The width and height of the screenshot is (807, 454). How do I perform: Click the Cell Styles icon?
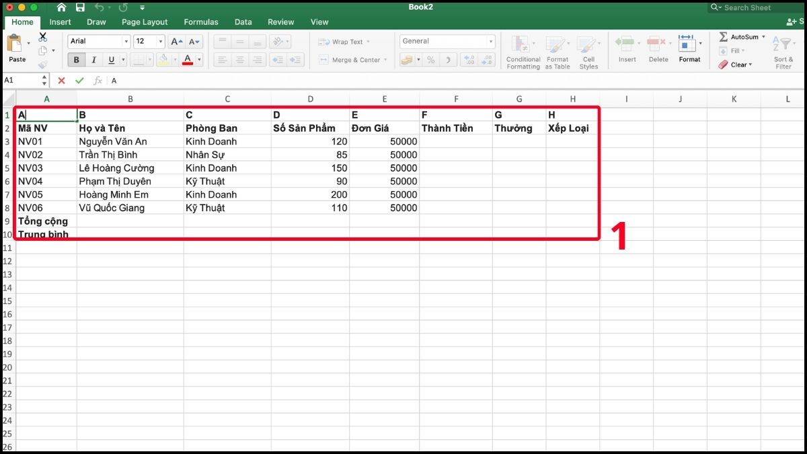[588, 53]
